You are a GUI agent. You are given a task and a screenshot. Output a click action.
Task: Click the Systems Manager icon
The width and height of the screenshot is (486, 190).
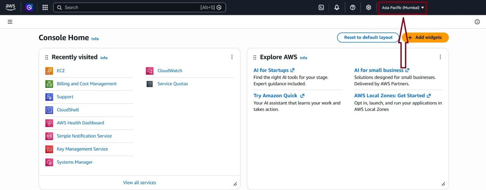(49, 162)
